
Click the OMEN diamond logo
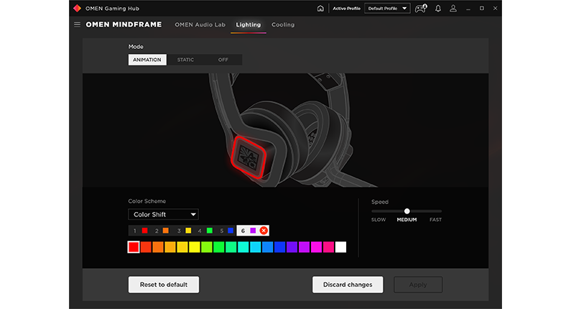(77, 9)
